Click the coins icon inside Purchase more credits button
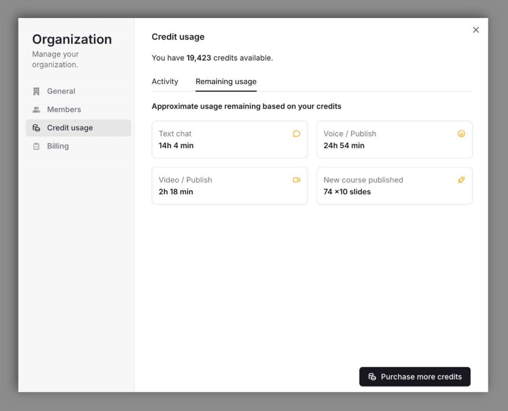This screenshot has width=508, height=411. point(372,377)
